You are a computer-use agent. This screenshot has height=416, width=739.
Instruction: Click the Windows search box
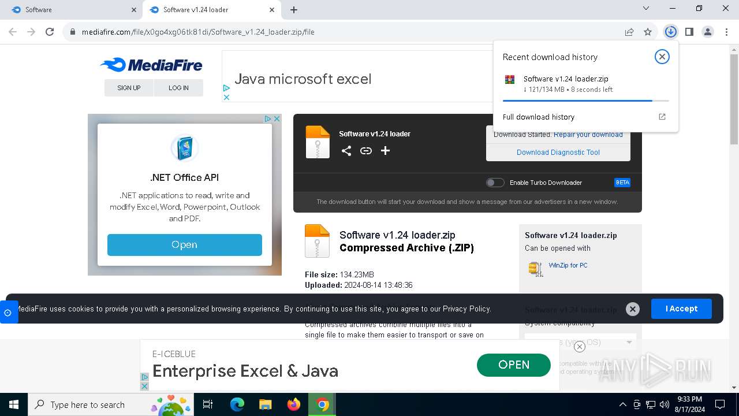tap(110, 404)
